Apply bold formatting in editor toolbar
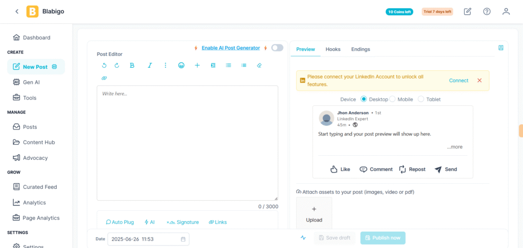 tap(132, 66)
